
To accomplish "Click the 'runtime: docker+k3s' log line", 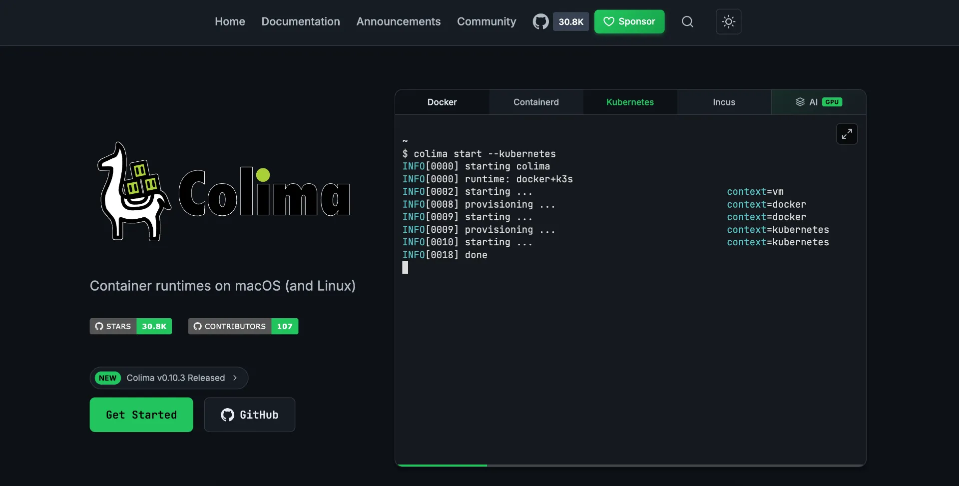I will 487,179.
